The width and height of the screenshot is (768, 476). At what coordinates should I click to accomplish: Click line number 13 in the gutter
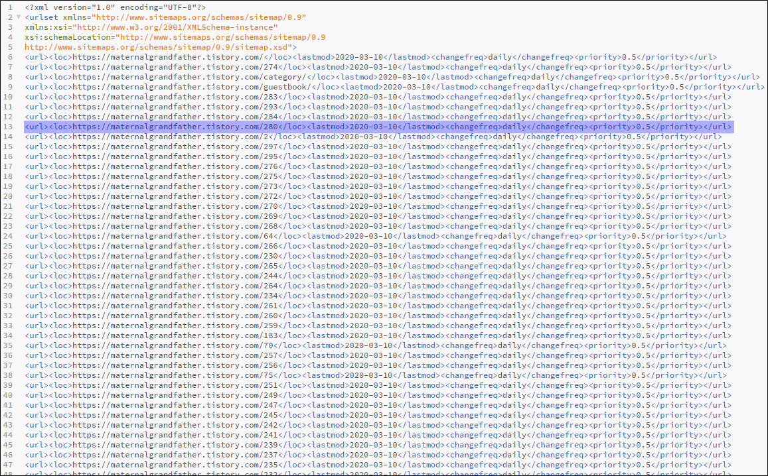click(8, 127)
